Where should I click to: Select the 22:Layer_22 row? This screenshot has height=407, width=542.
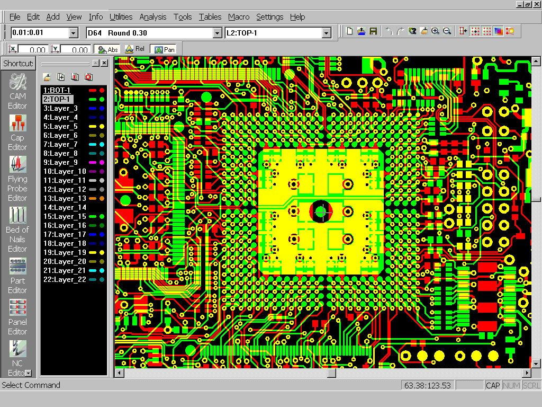point(74,279)
